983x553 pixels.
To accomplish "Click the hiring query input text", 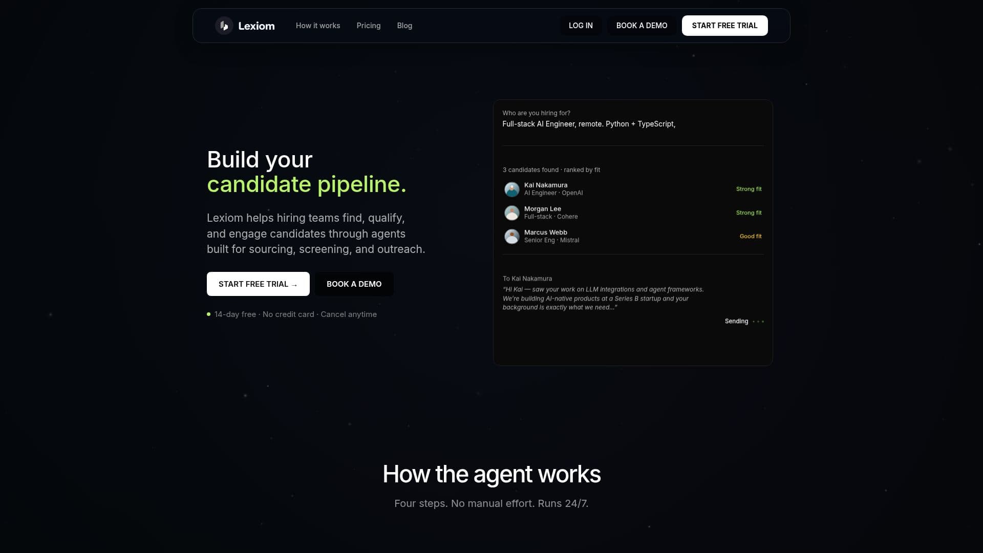I will pos(589,124).
